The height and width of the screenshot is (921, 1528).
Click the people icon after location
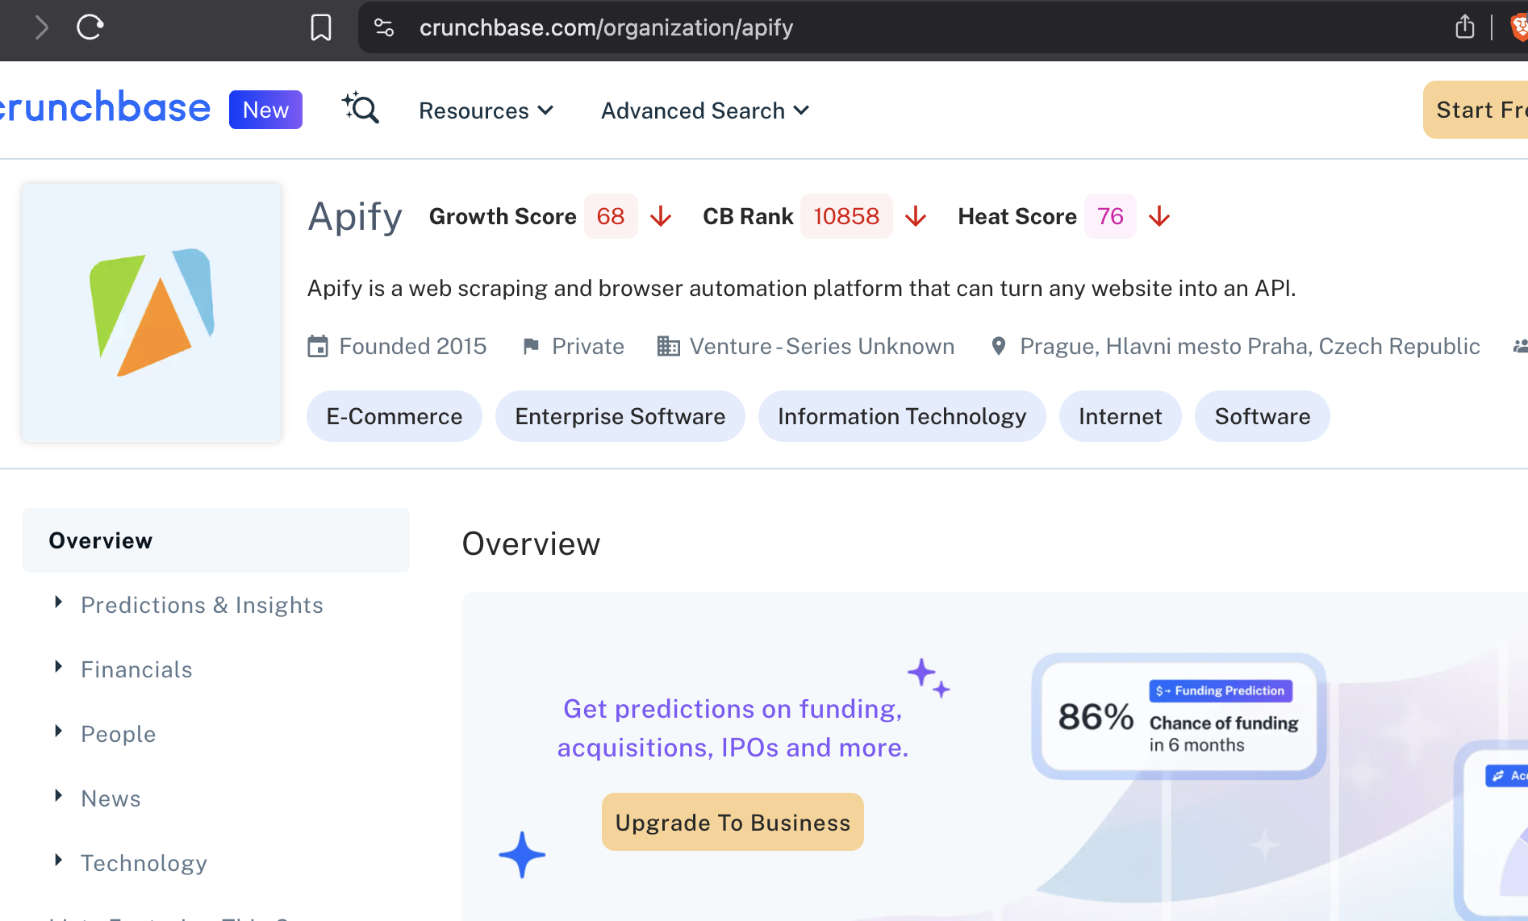[1521, 347]
